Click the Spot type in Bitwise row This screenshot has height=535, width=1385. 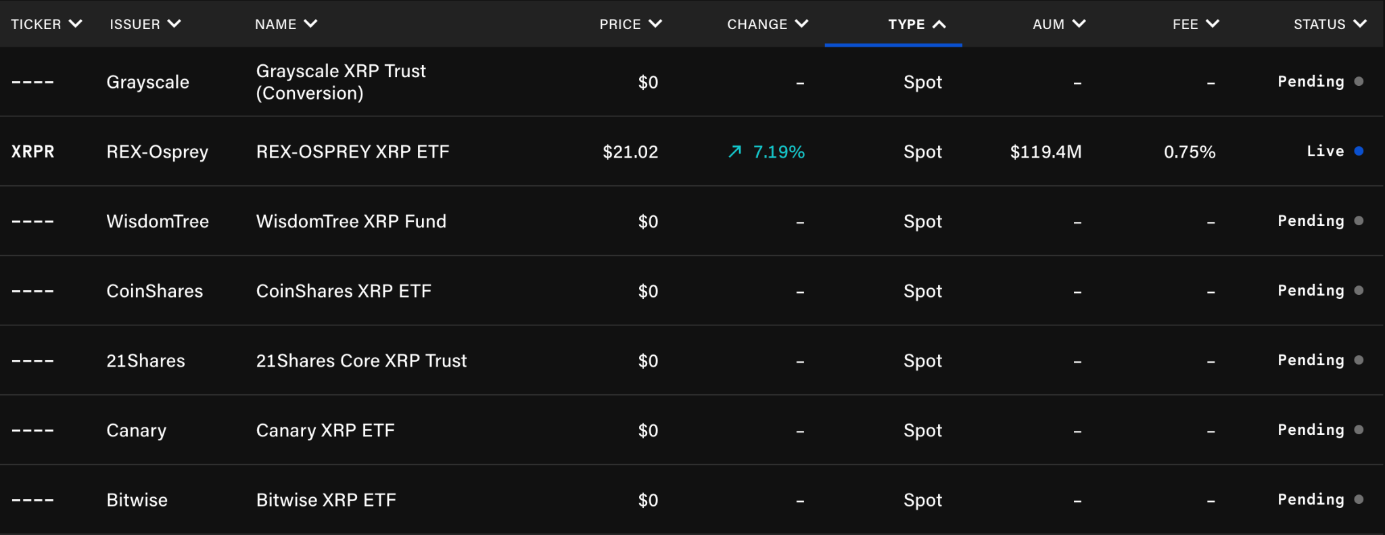922,501
